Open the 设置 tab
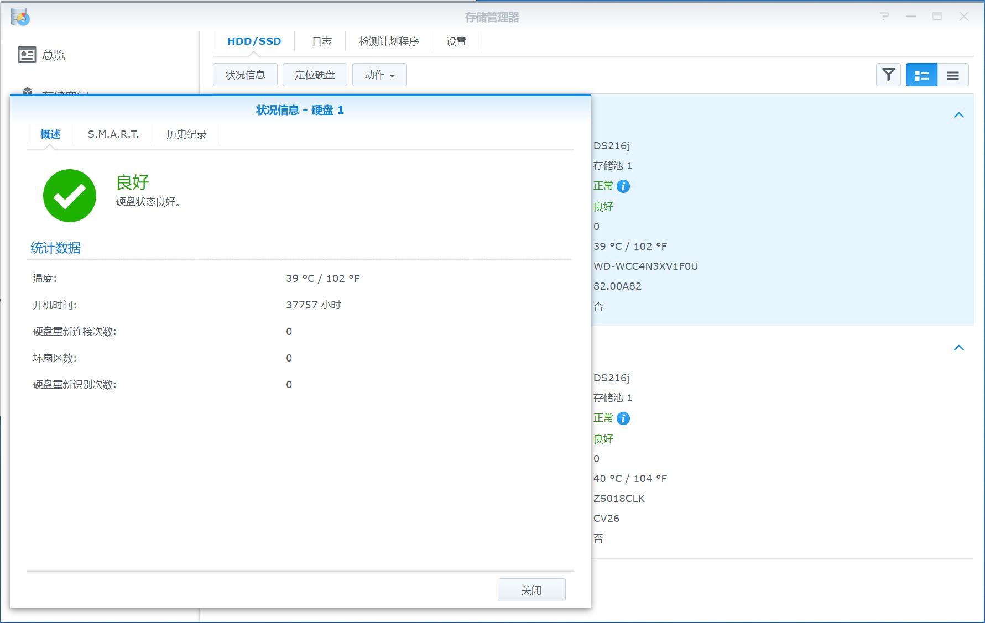 coord(455,40)
